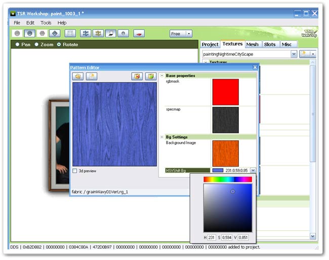
Task: Close the Pattern Editor dialog
Action: pos(255,67)
